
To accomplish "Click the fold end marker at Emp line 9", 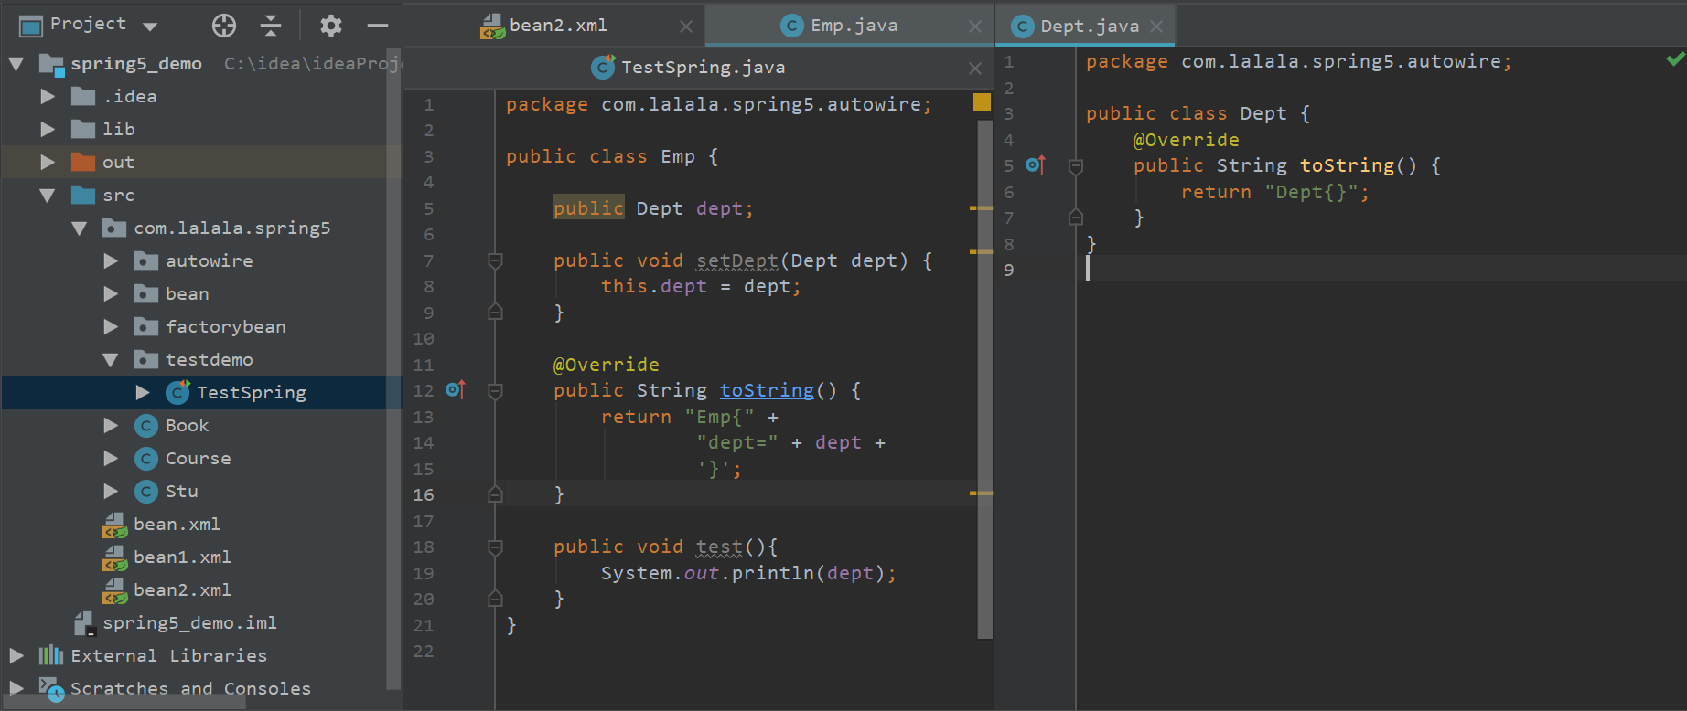I will (495, 312).
